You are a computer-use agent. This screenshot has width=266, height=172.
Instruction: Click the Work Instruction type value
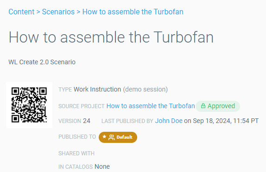pyautogui.click(x=97, y=89)
